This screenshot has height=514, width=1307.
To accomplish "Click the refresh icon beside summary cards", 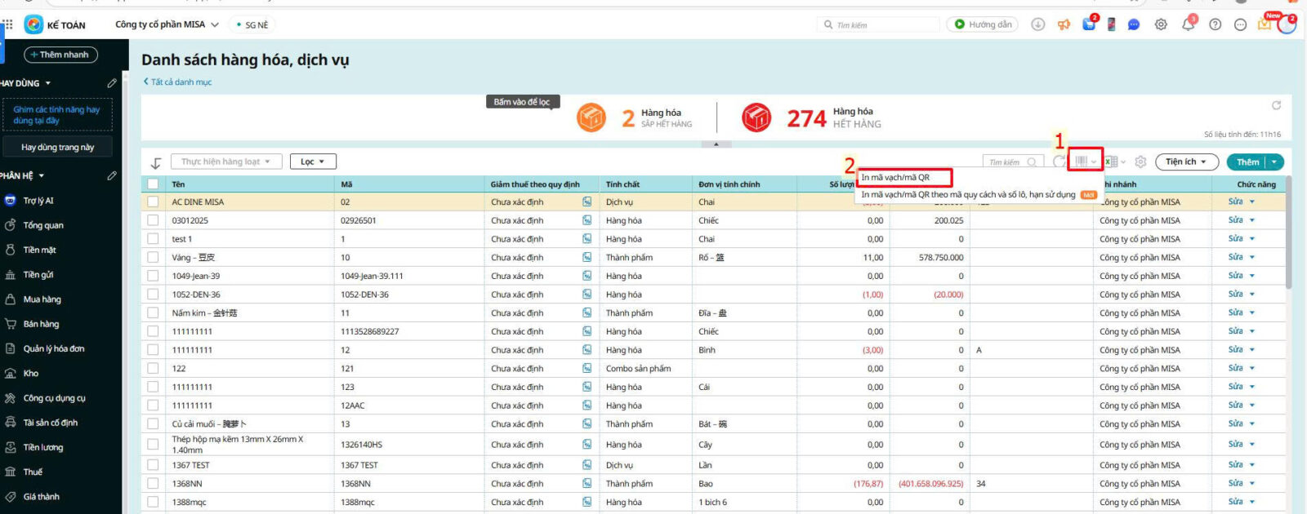I will point(1276,105).
